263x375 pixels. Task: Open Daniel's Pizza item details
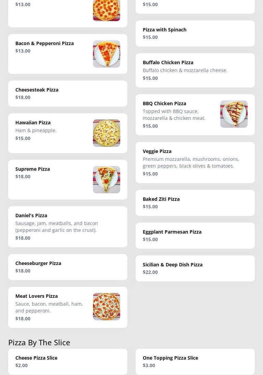(68, 227)
